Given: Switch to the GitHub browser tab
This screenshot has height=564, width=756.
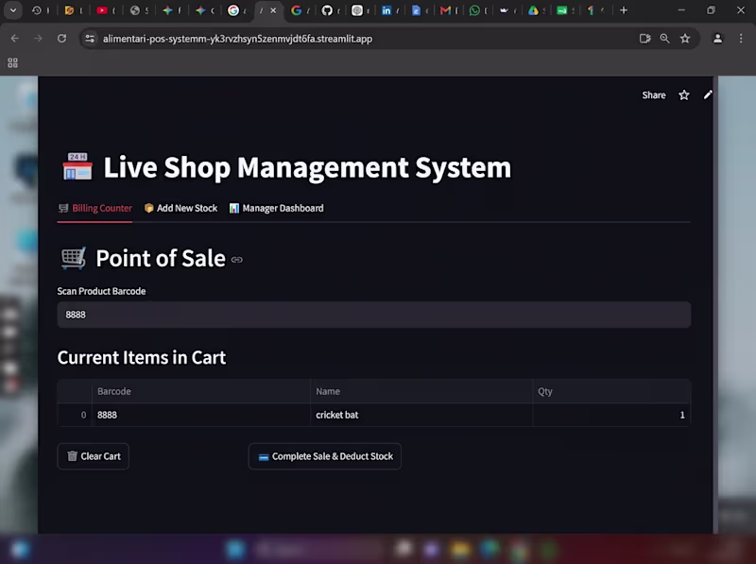Looking at the screenshot, I should click(327, 10).
